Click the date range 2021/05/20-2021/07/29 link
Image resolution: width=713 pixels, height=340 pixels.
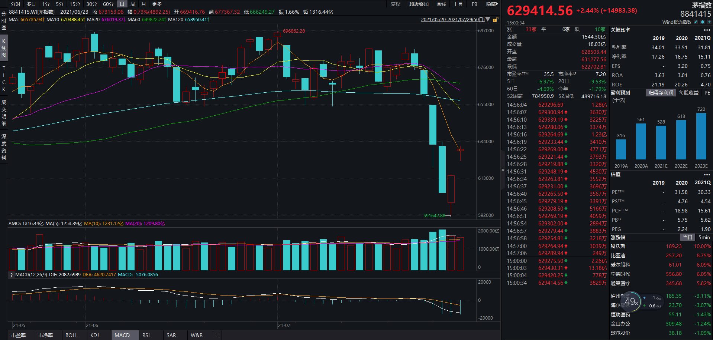(453, 20)
